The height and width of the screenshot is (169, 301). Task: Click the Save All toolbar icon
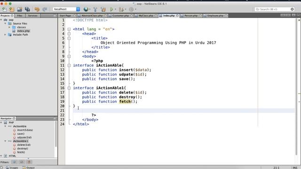(27, 9)
